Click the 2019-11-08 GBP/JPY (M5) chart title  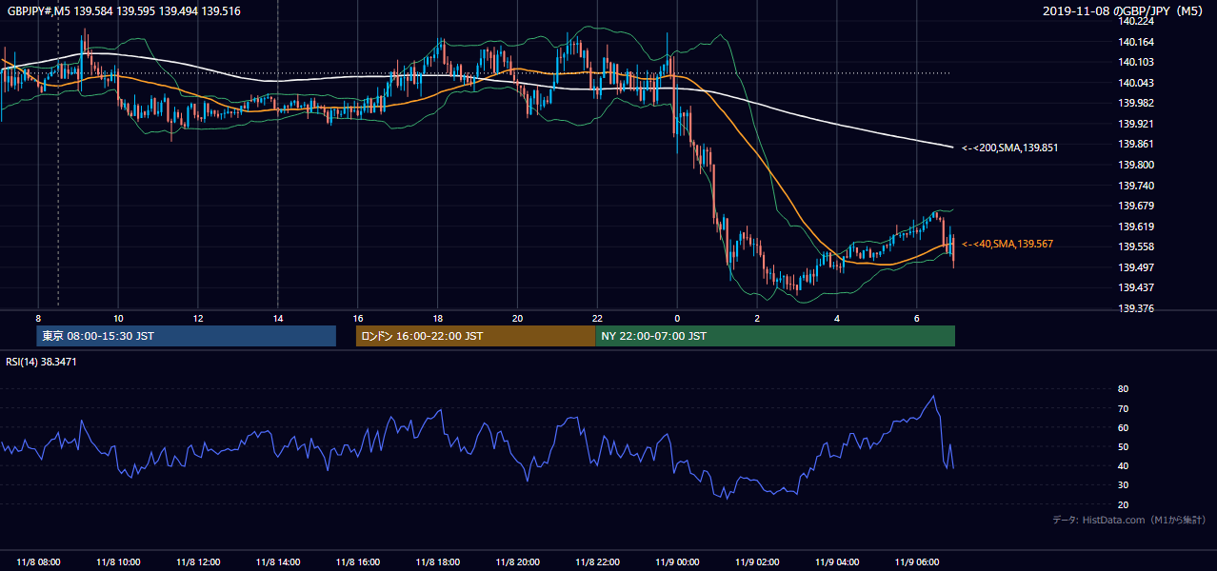tap(1125, 11)
